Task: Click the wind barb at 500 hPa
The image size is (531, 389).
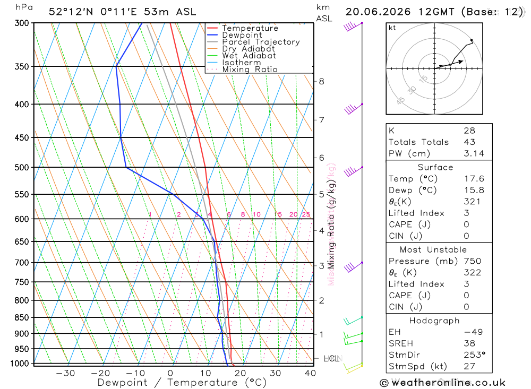Action: (353, 171)
